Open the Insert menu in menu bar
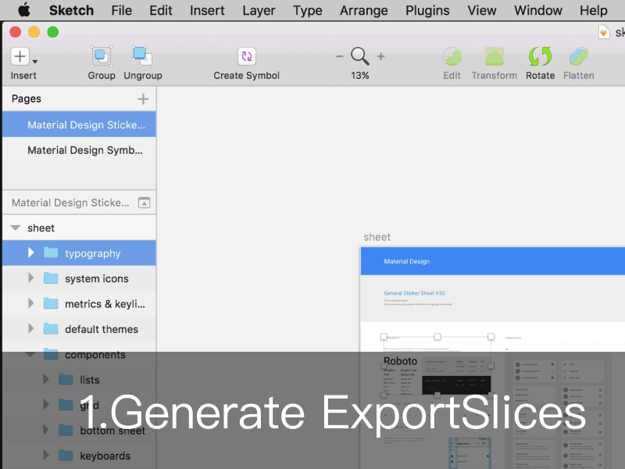 pos(207,10)
